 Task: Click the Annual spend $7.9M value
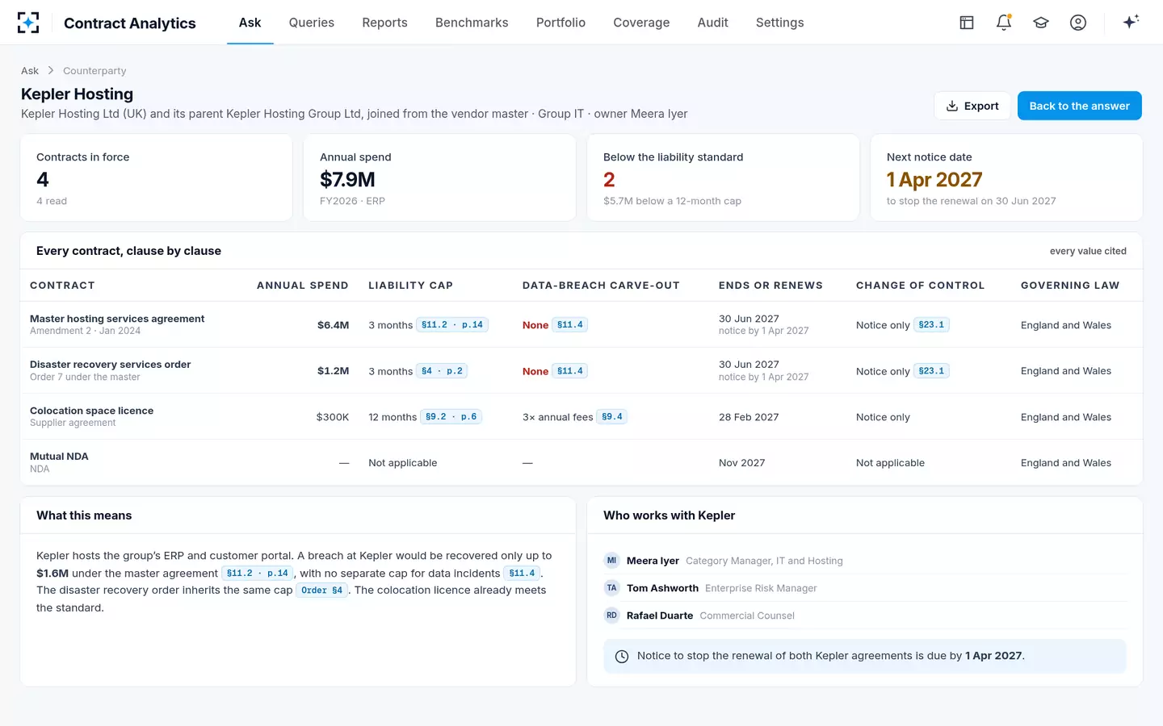pyautogui.click(x=347, y=179)
